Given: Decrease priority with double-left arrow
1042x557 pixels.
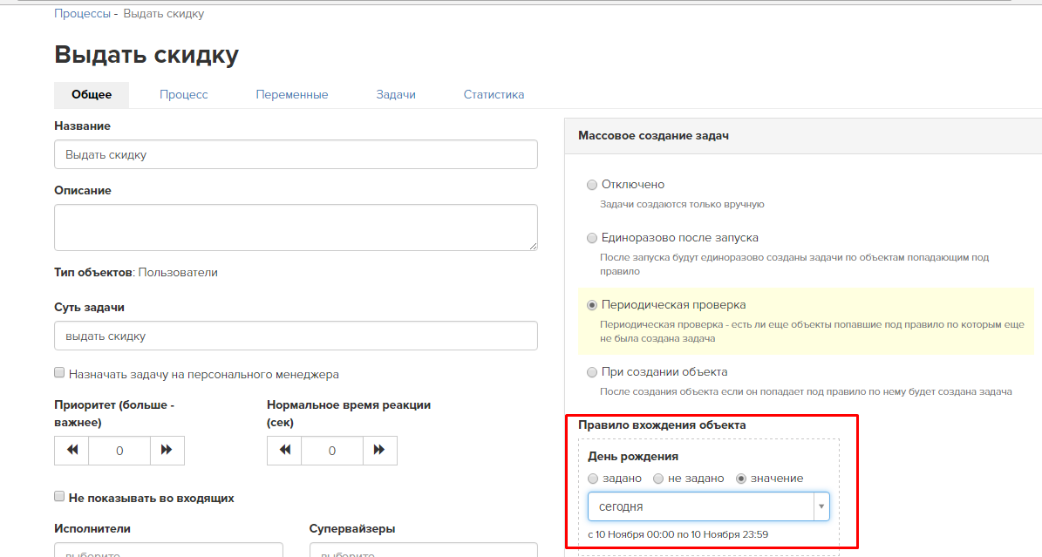Looking at the screenshot, I should pos(72,451).
